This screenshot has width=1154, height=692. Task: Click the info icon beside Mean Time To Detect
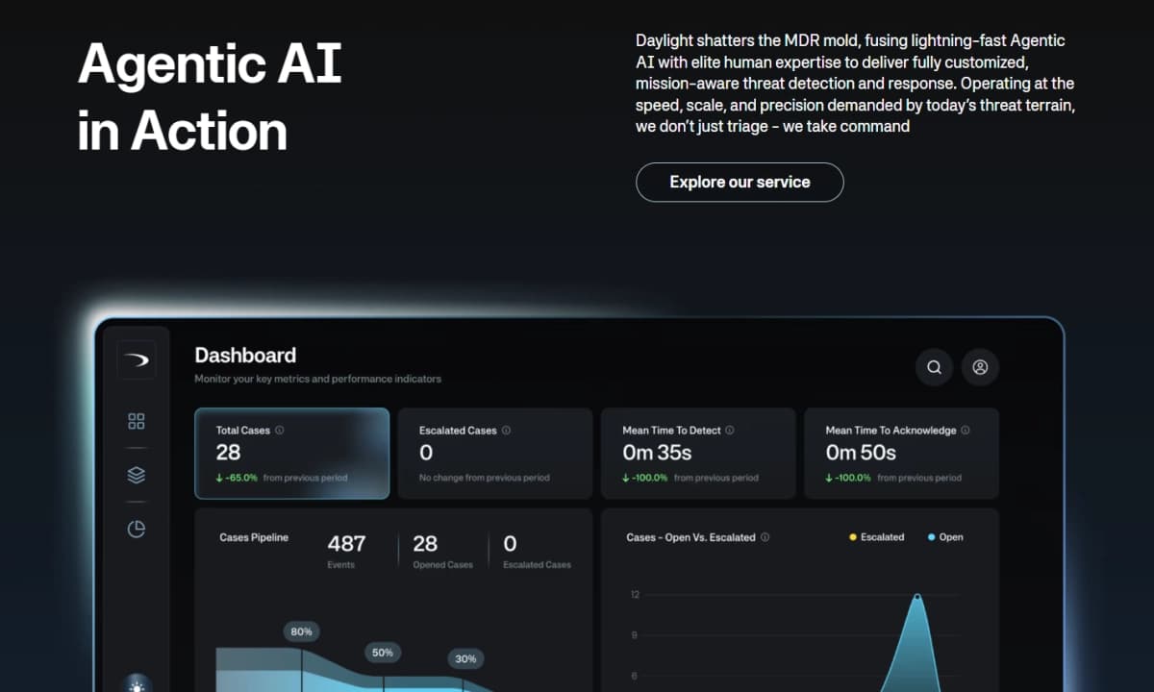point(730,430)
